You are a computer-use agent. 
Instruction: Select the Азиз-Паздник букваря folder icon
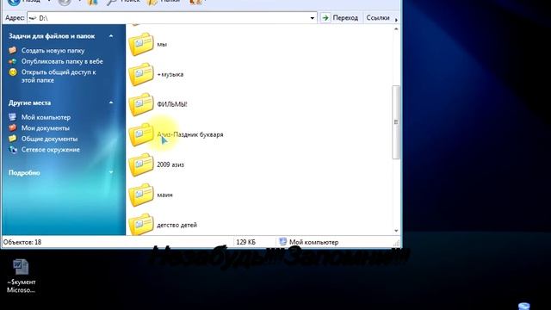[141, 134]
